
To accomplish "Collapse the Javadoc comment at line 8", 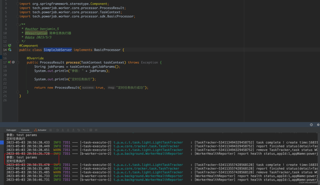I will pyautogui.click(x=18, y=24).
